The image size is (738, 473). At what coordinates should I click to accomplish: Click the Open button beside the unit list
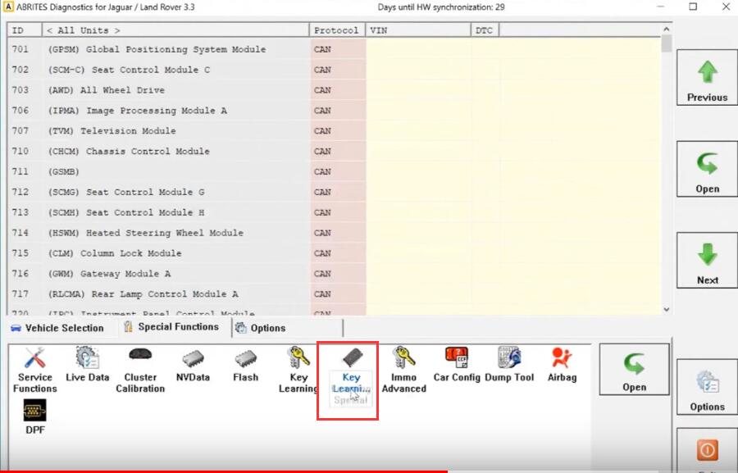[x=707, y=169]
